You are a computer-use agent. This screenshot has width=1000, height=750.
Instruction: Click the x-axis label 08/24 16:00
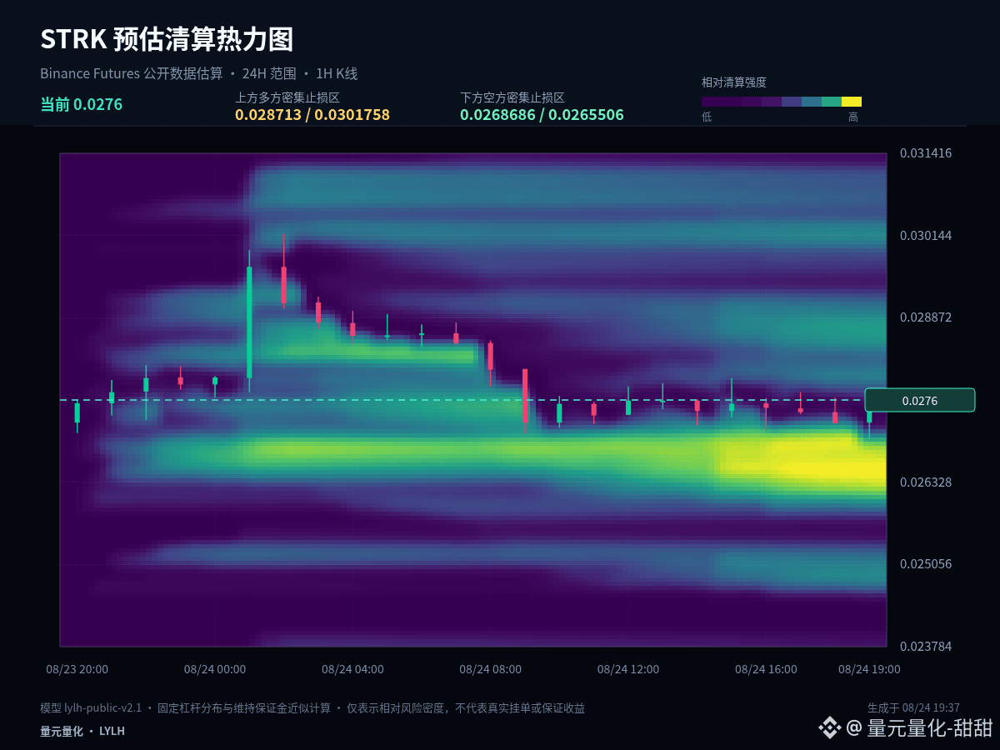pos(766,669)
